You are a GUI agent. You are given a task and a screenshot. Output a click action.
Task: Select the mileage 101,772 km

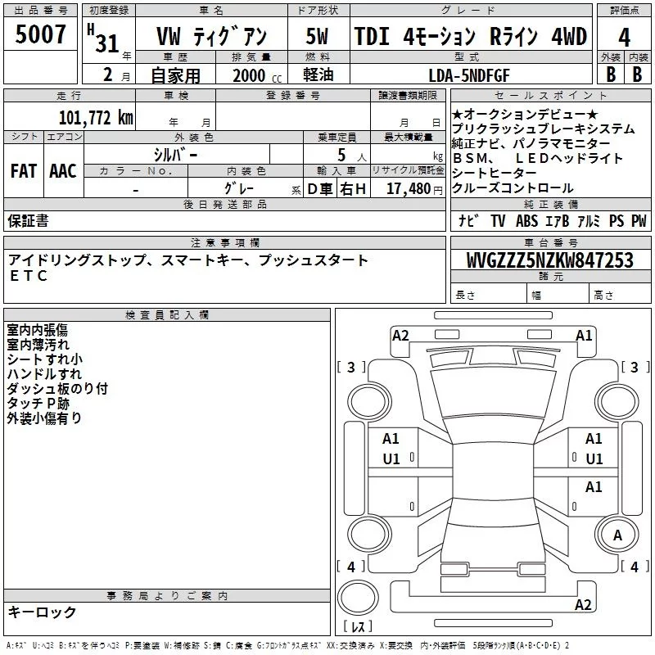(96, 118)
